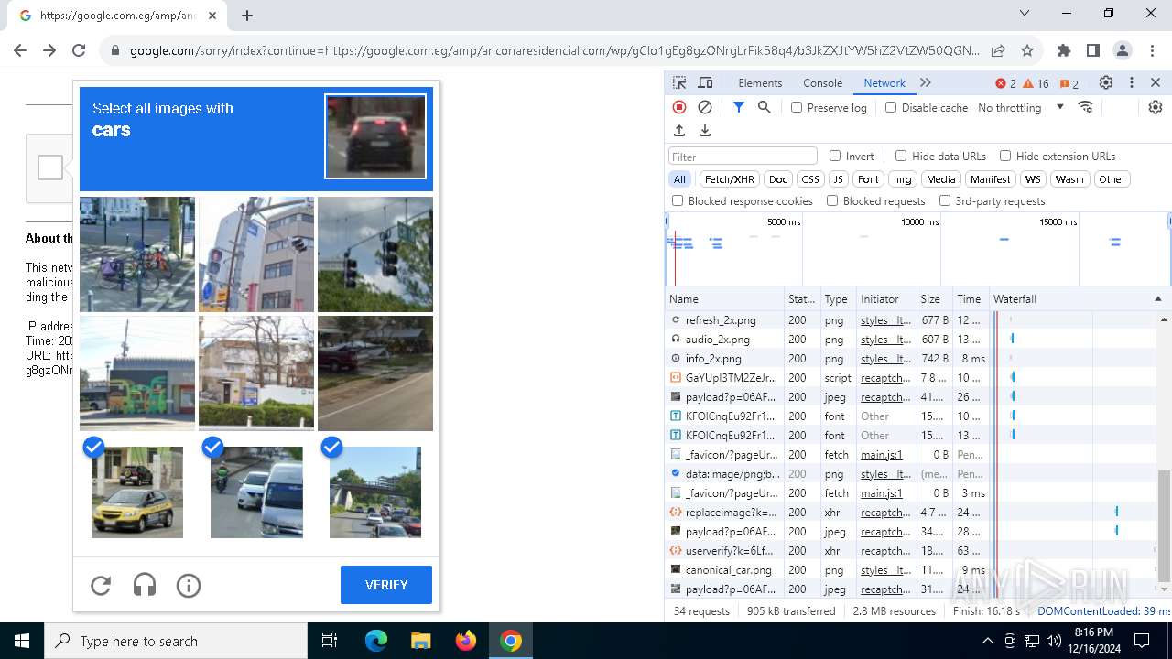The width and height of the screenshot is (1172, 659).
Task: Open the No throttling dropdown
Action: (1020, 107)
